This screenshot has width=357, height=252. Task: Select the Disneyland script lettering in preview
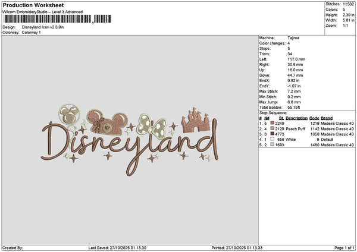click(130, 147)
